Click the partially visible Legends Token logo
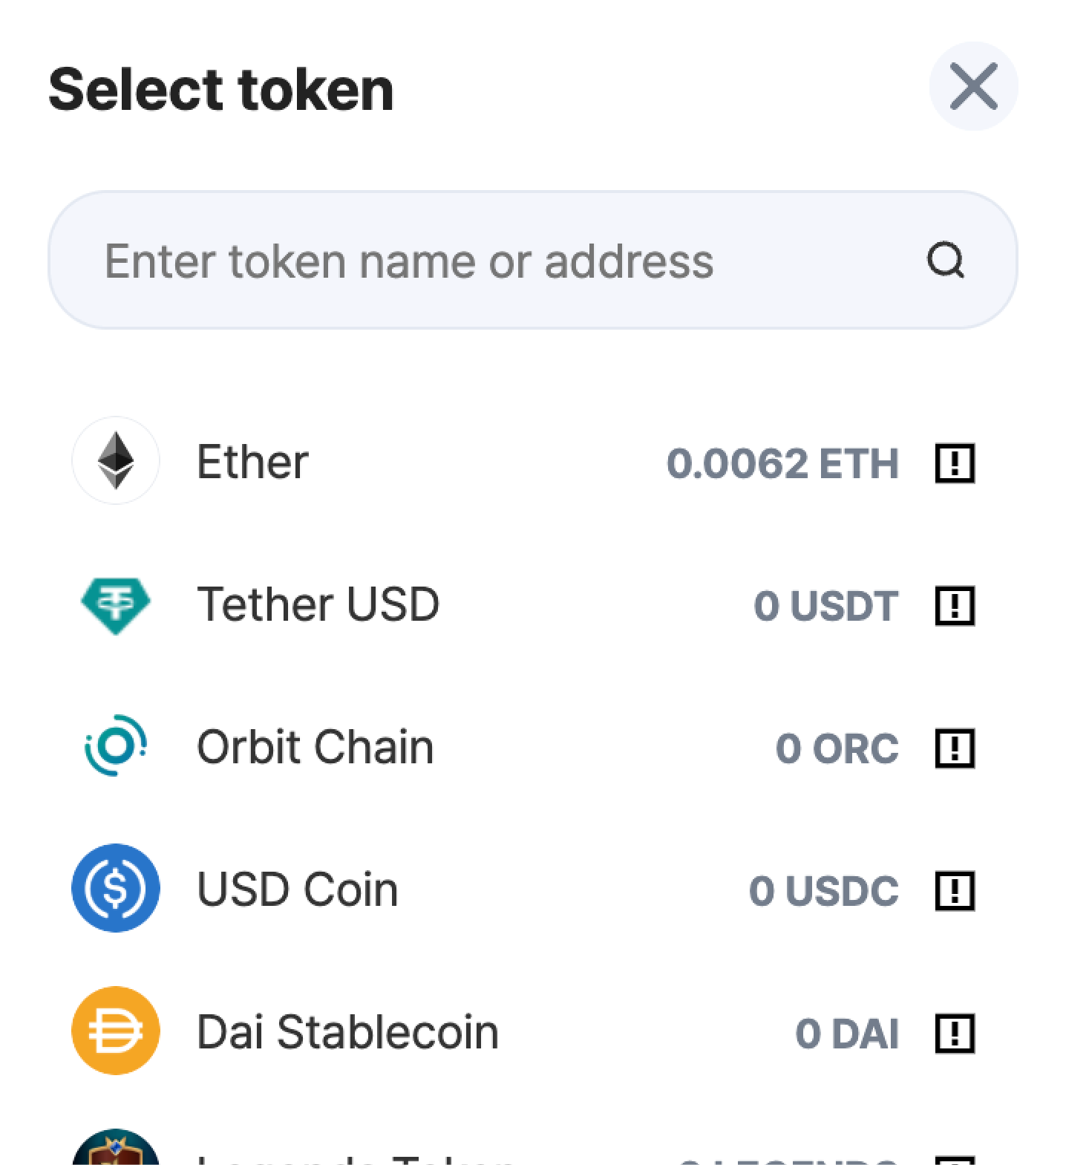 pos(116,1147)
